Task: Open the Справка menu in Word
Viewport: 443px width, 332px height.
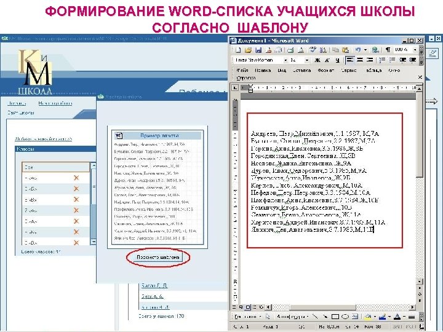Action: coord(245,77)
